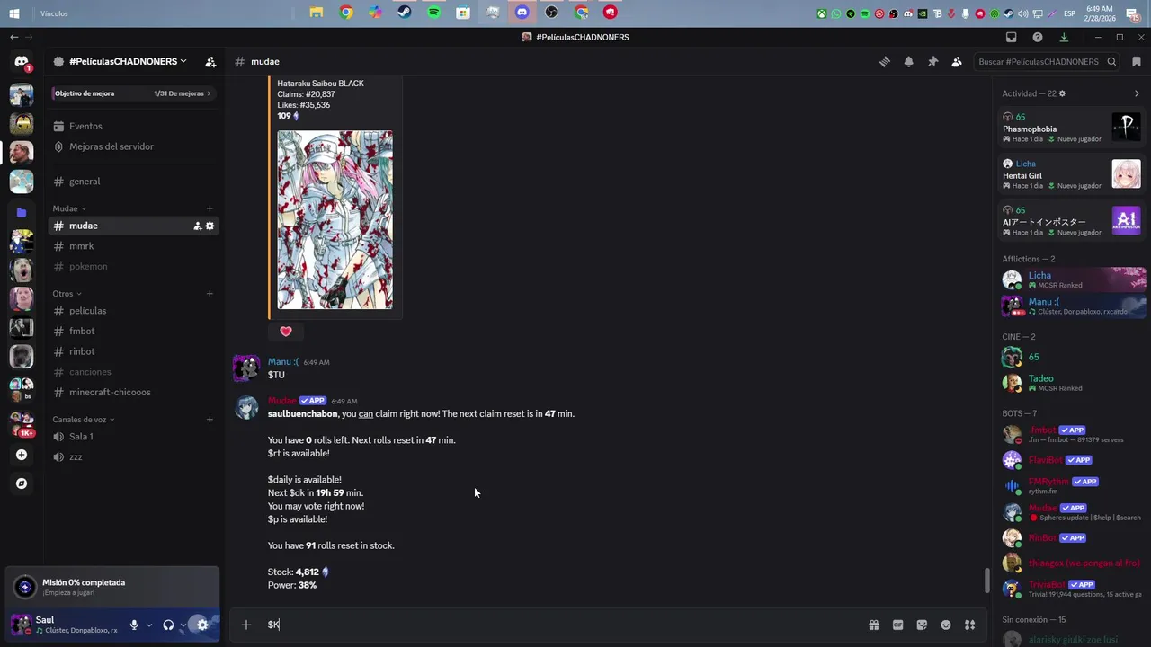Open notification settings bell icon
This screenshot has height=647, width=1151.
click(908, 62)
